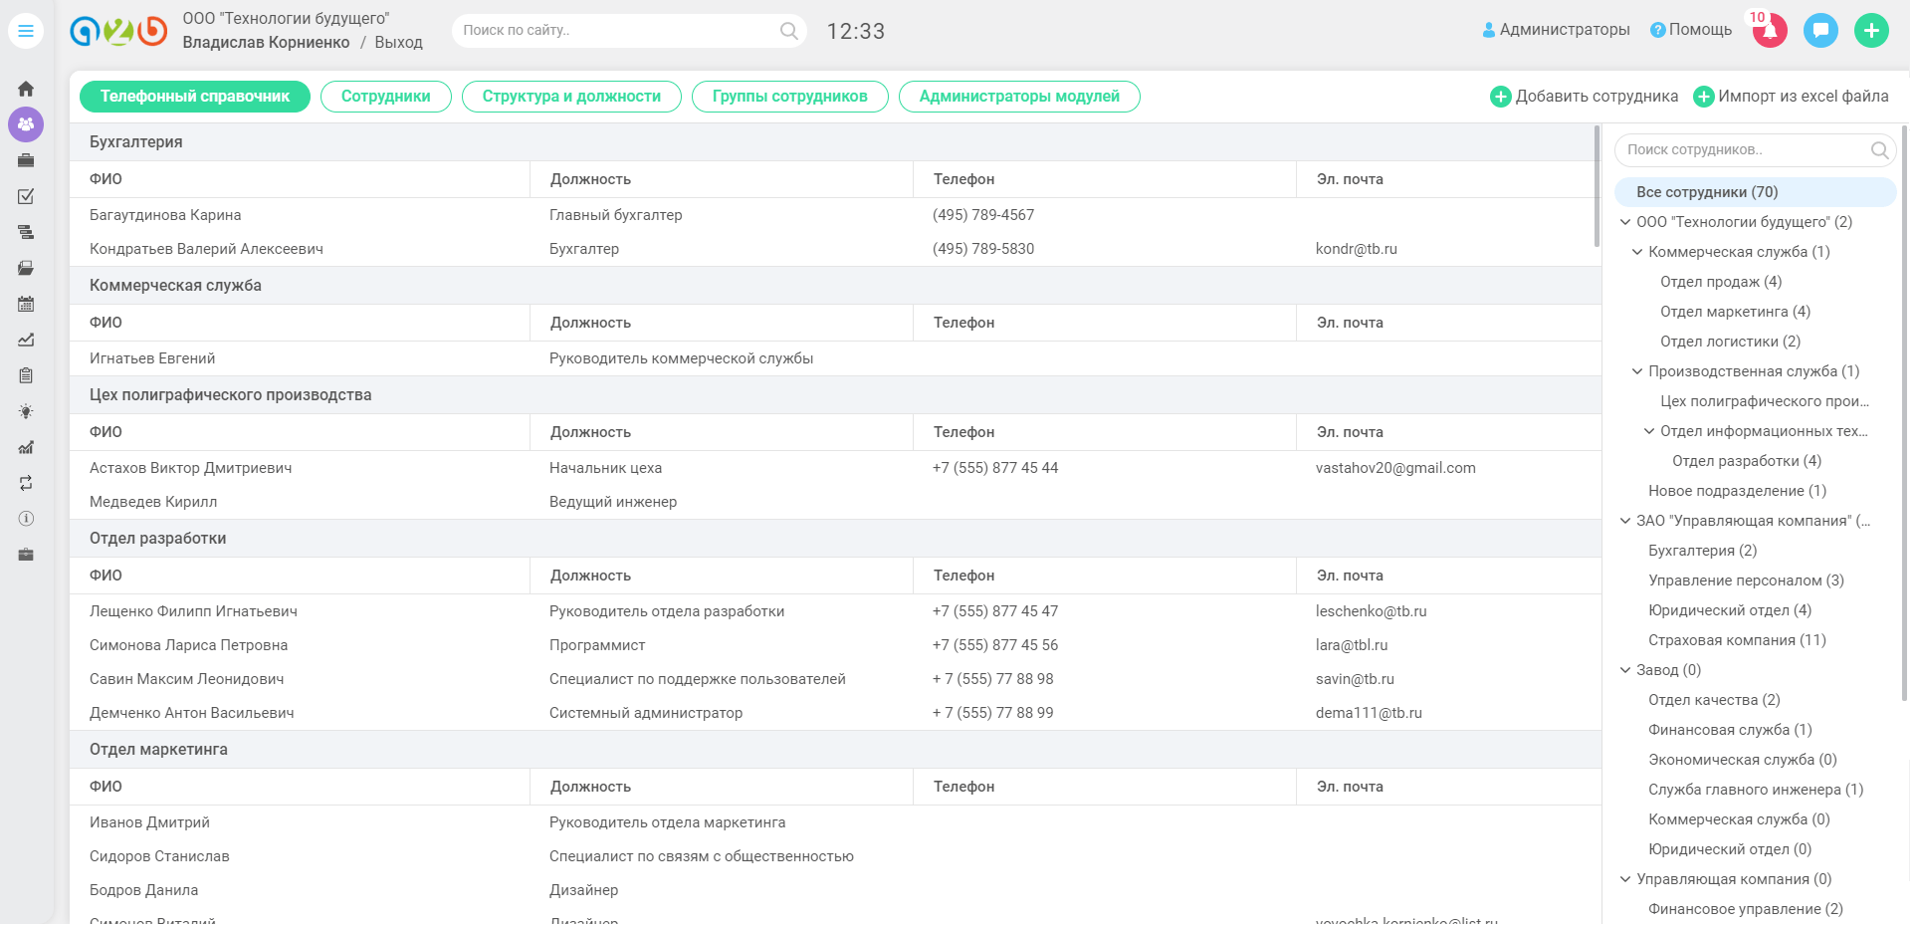Click Импорт из excel файла link

[x=1804, y=97]
